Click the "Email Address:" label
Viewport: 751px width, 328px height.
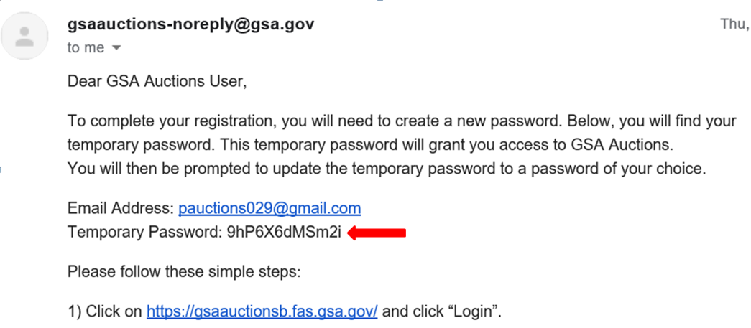(x=120, y=209)
